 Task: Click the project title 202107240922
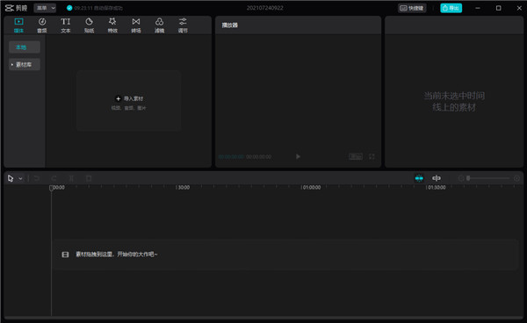tap(265, 8)
